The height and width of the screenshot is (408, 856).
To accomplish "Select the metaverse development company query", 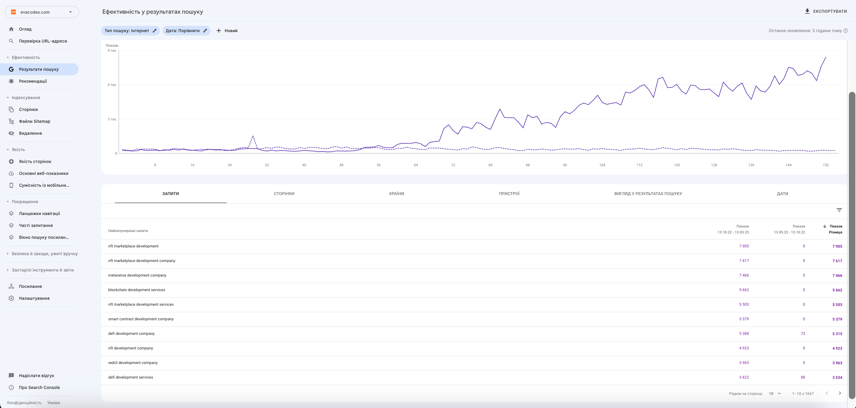I will click(x=137, y=275).
